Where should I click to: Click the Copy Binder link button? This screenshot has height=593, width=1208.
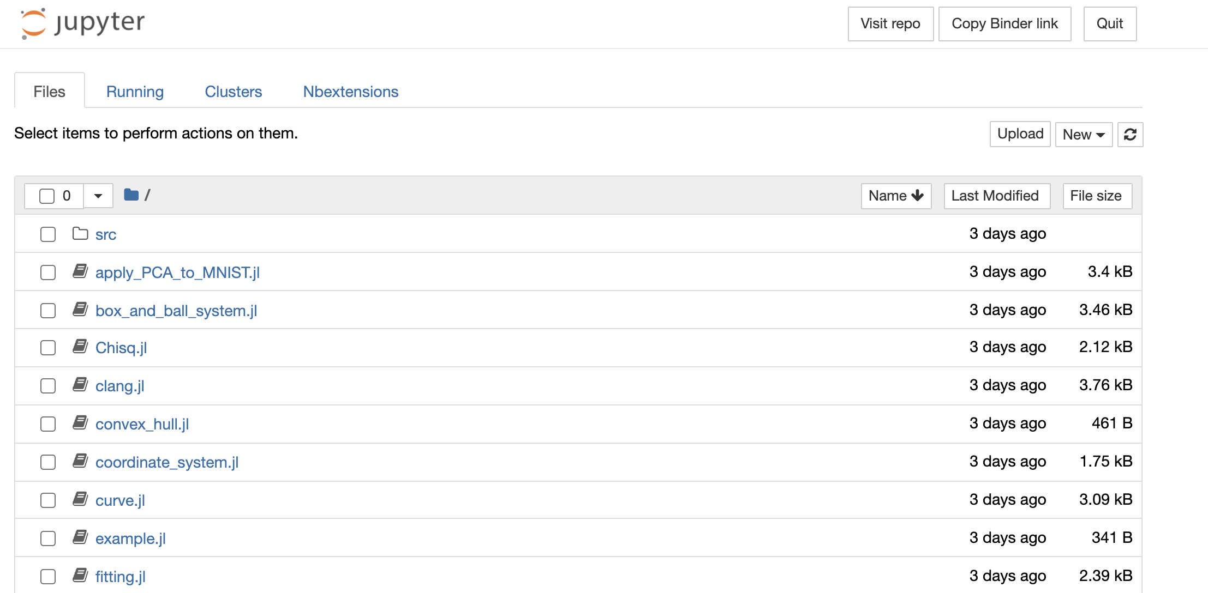[1004, 23]
